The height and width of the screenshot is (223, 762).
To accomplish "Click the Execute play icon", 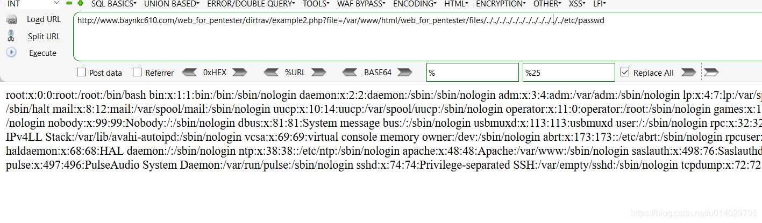I will pos(11,53).
